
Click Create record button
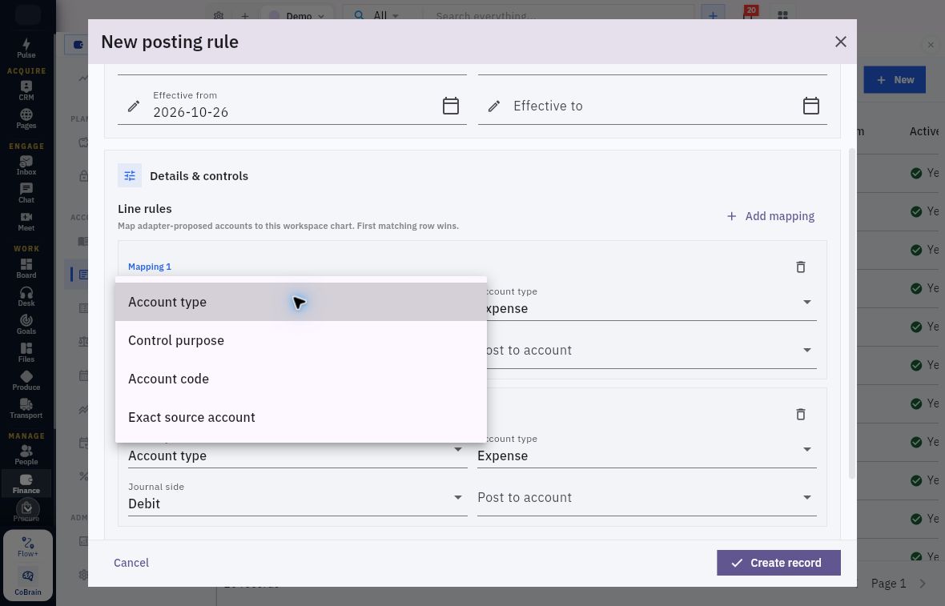[778, 563]
